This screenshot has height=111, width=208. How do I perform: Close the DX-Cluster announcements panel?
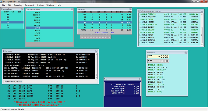click(x=202, y=11)
